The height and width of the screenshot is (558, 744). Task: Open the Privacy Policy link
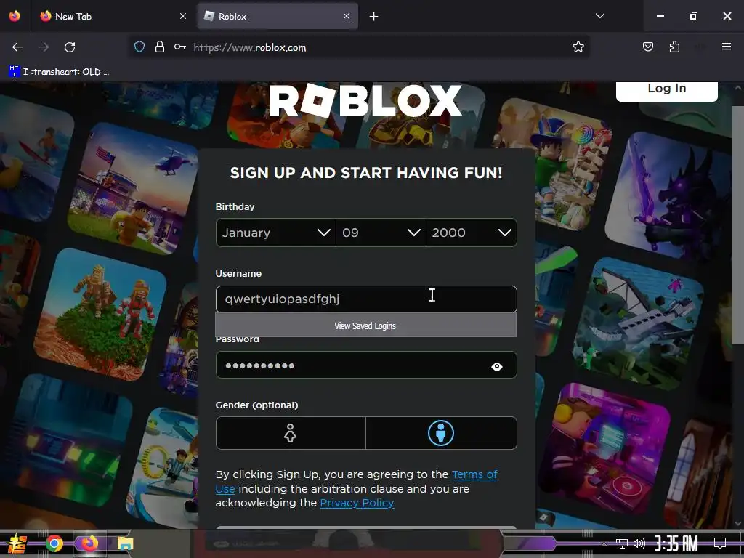click(357, 503)
